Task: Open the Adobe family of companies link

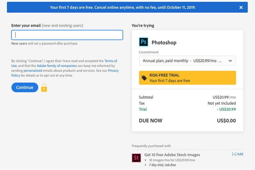Action: pyautogui.click(x=56, y=66)
